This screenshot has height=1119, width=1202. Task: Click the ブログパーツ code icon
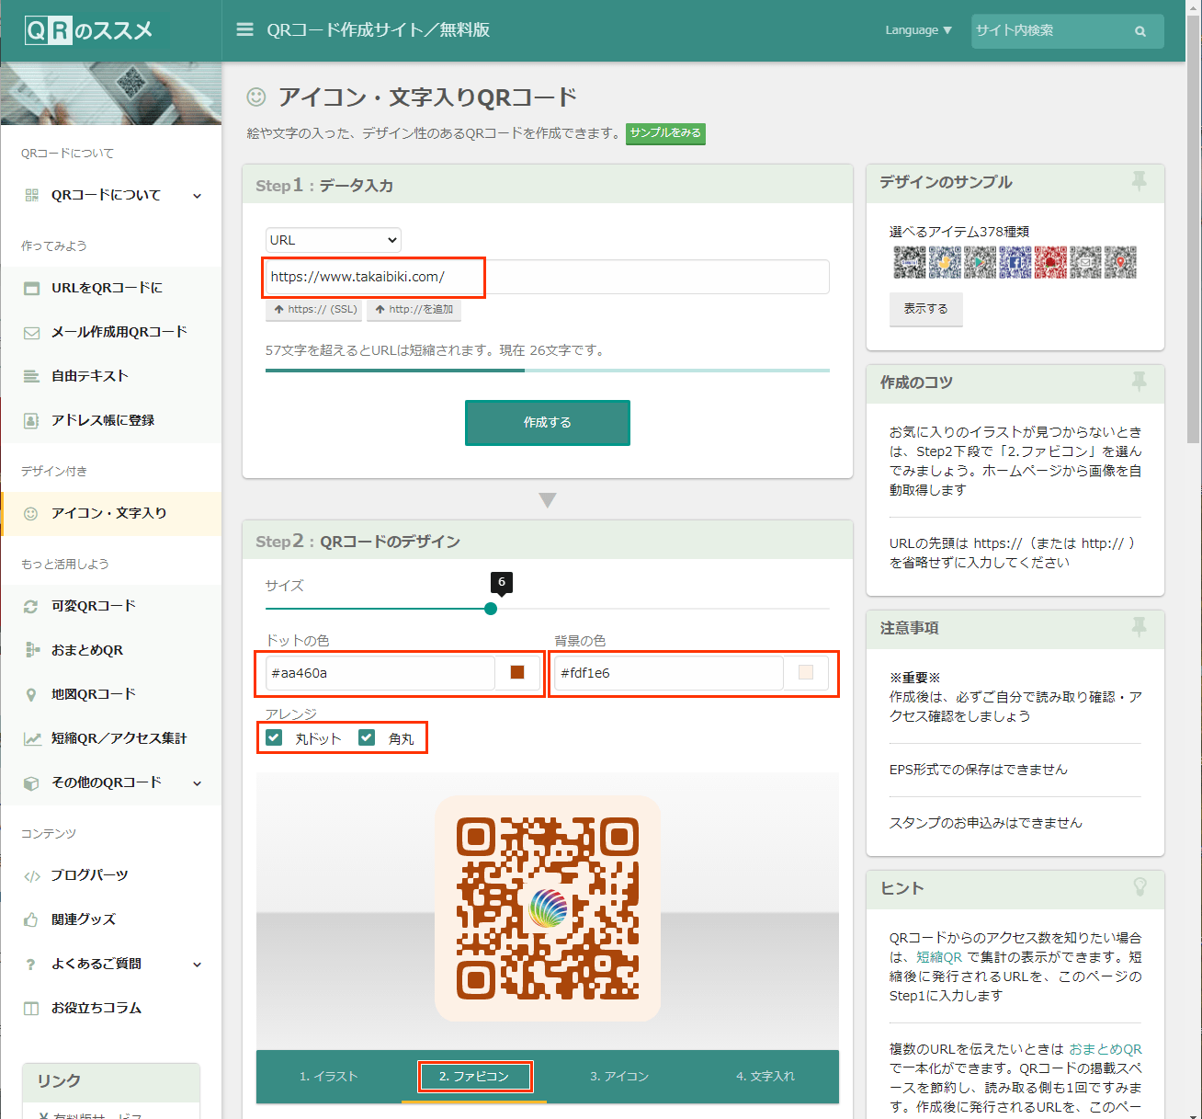tap(31, 875)
